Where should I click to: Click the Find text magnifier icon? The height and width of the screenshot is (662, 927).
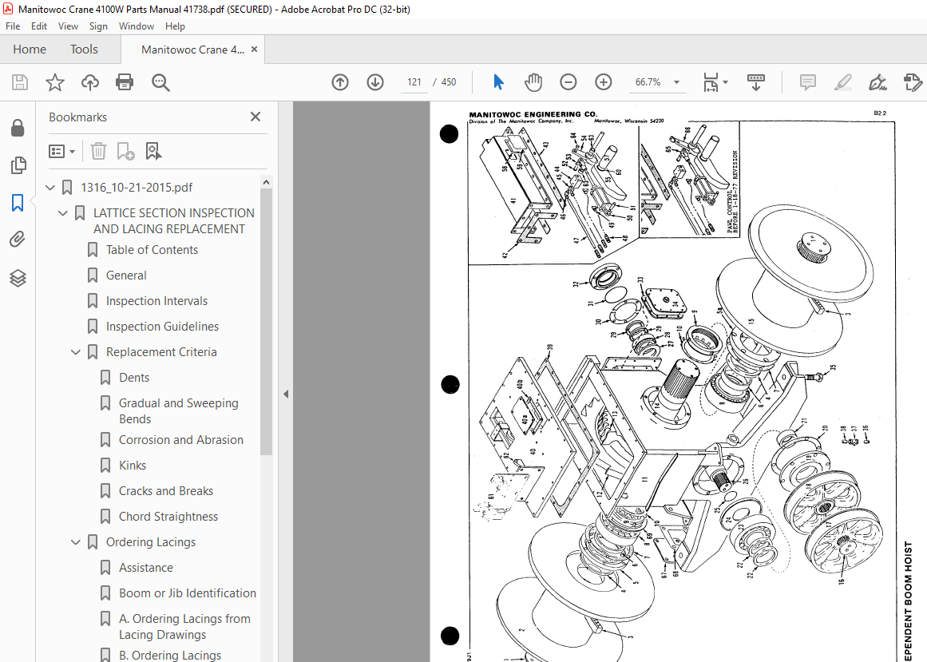pyautogui.click(x=160, y=82)
